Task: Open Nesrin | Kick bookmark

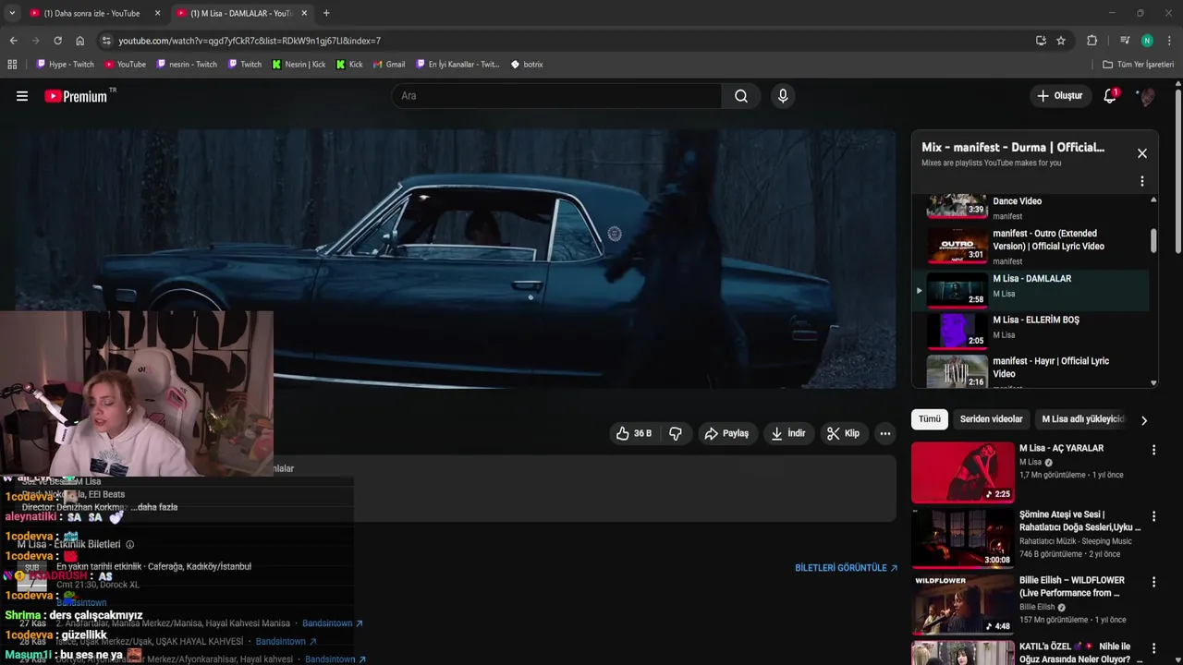Action: click(299, 65)
